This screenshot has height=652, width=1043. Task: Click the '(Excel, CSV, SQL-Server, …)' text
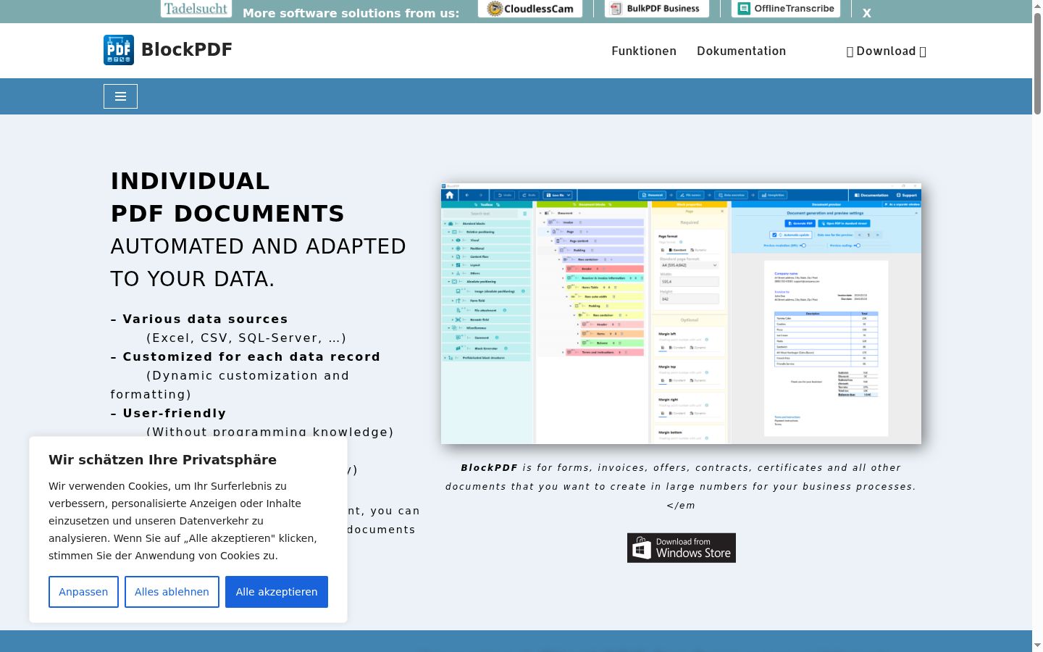pyautogui.click(x=246, y=338)
